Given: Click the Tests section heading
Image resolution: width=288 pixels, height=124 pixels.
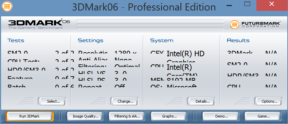Looking at the screenshot, I should point(16,40).
